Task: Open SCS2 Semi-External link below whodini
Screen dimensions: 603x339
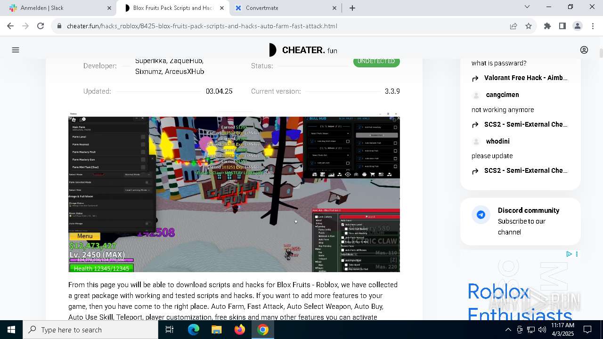Action: pos(526,171)
